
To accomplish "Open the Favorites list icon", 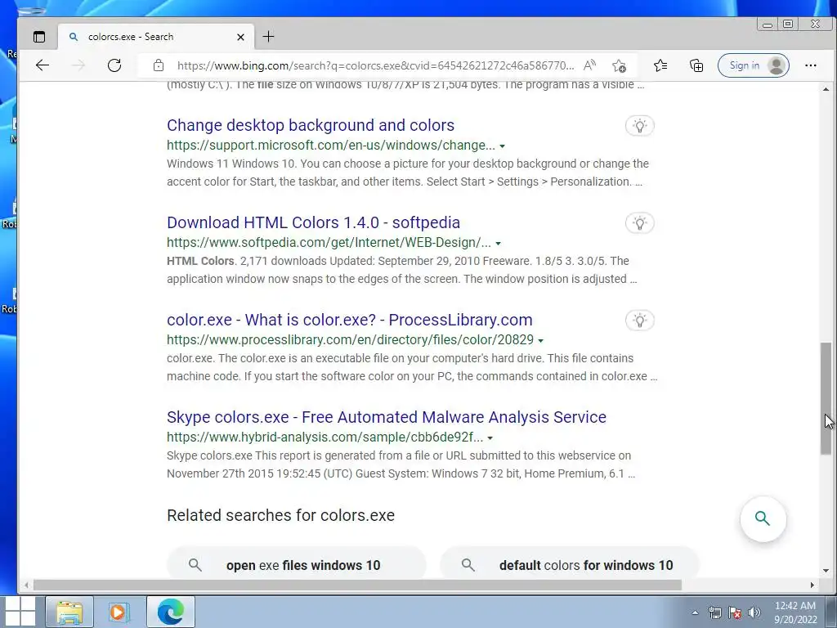I will click(x=660, y=65).
